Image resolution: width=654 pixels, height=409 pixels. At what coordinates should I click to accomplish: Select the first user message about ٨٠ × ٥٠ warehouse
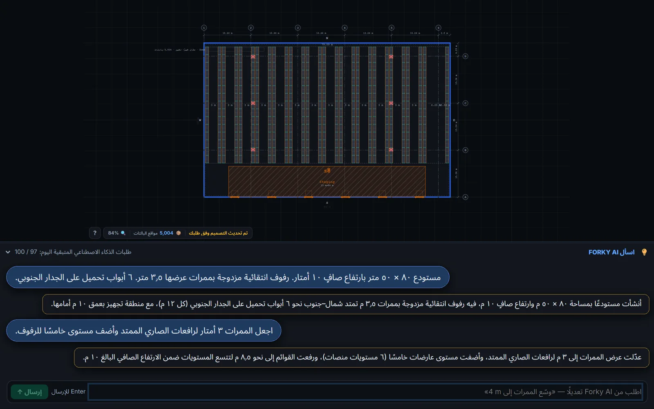pyautogui.click(x=228, y=277)
